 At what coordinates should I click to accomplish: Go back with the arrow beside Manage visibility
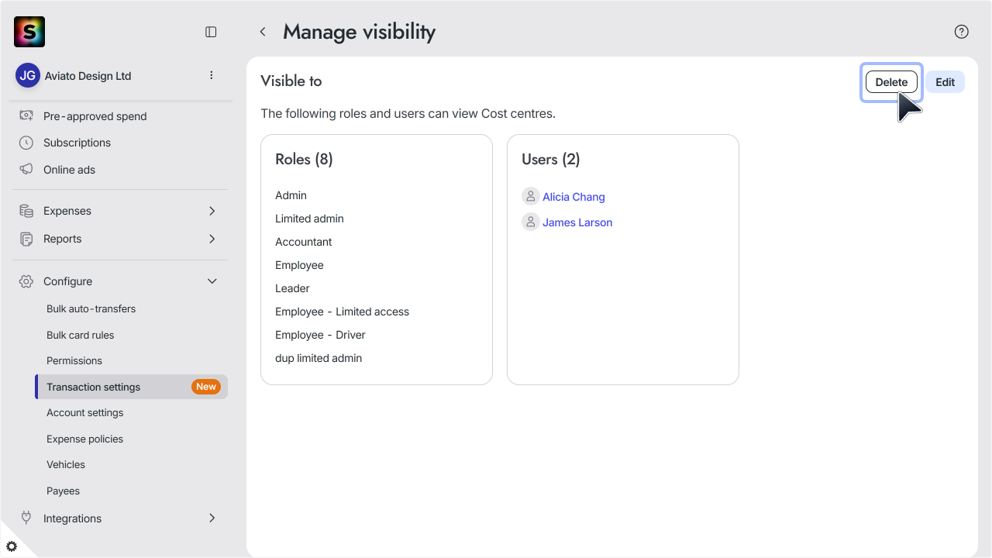click(x=263, y=32)
